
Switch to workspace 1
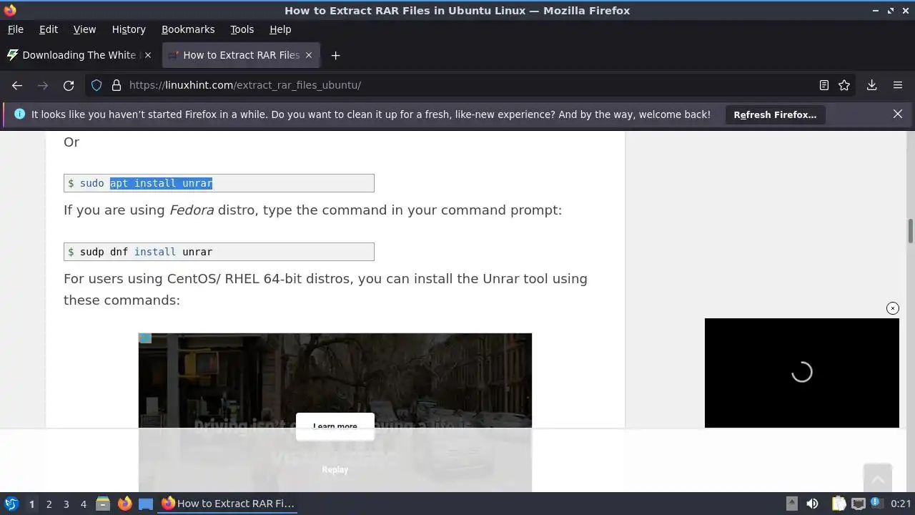pos(31,504)
